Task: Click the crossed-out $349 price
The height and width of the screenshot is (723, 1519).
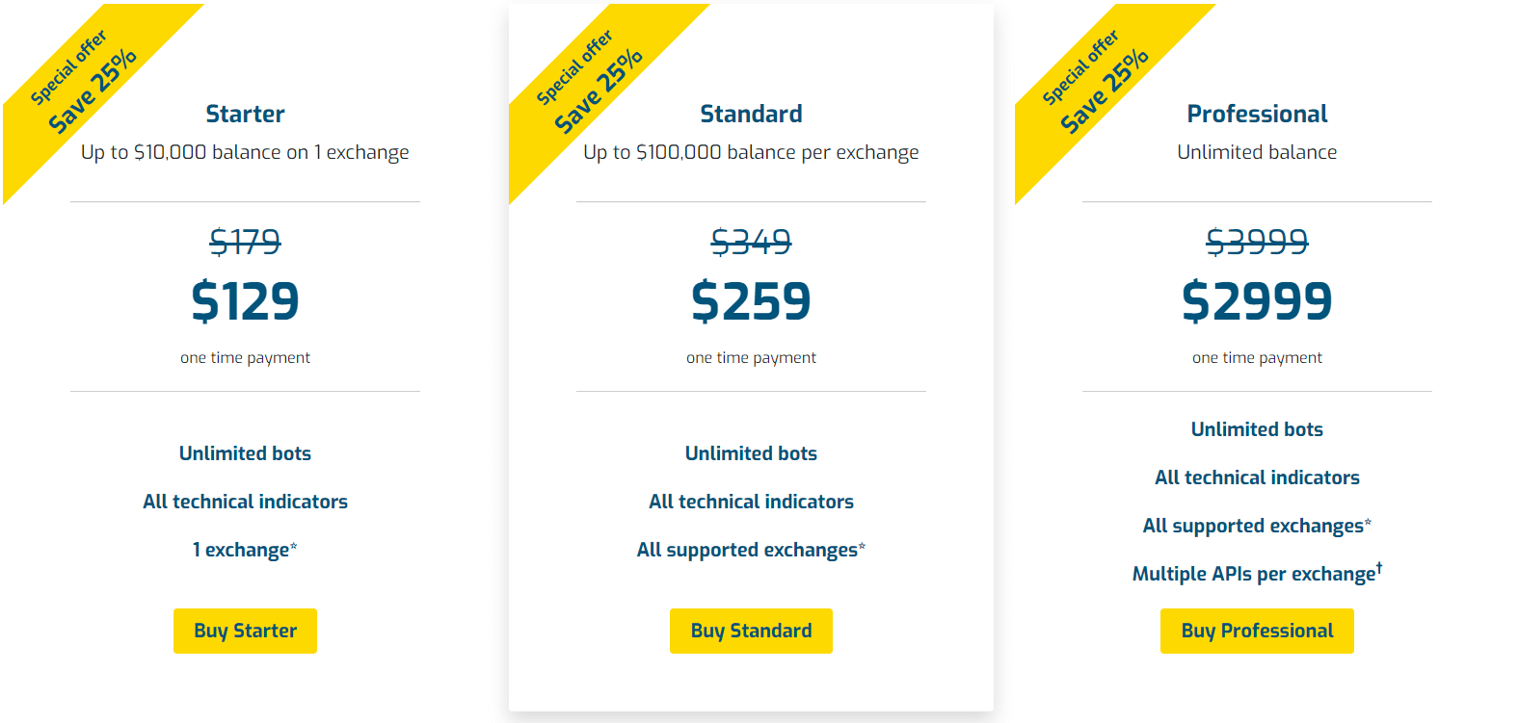Action: [751, 241]
